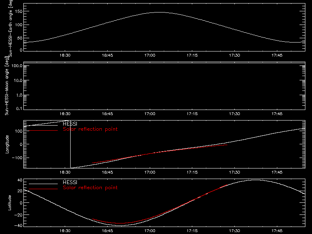Click HESSI legend text in Latitude plot
The height and width of the screenshot is (234, 312).
[70, 182]
